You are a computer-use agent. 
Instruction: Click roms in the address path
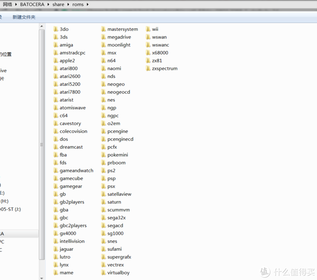78,4
